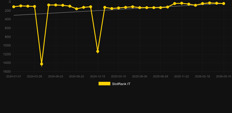
Task: Select the data point at 2024-03-28
Action: tap(35, 6)
